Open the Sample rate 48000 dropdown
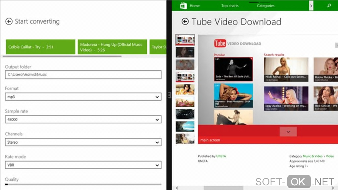Viewport: 338px width, 190px height. click(83, 119)
